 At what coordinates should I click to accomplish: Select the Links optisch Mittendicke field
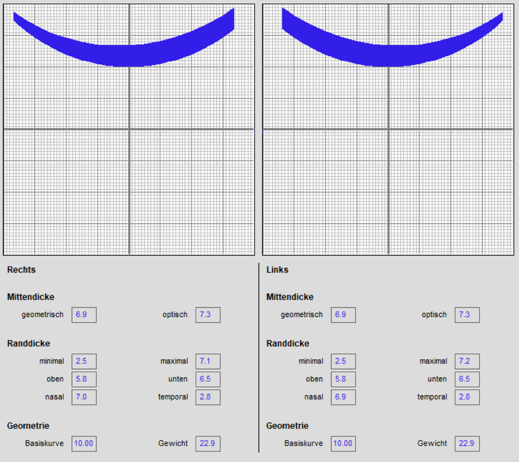pyautogui.click(x=467, y=315)
